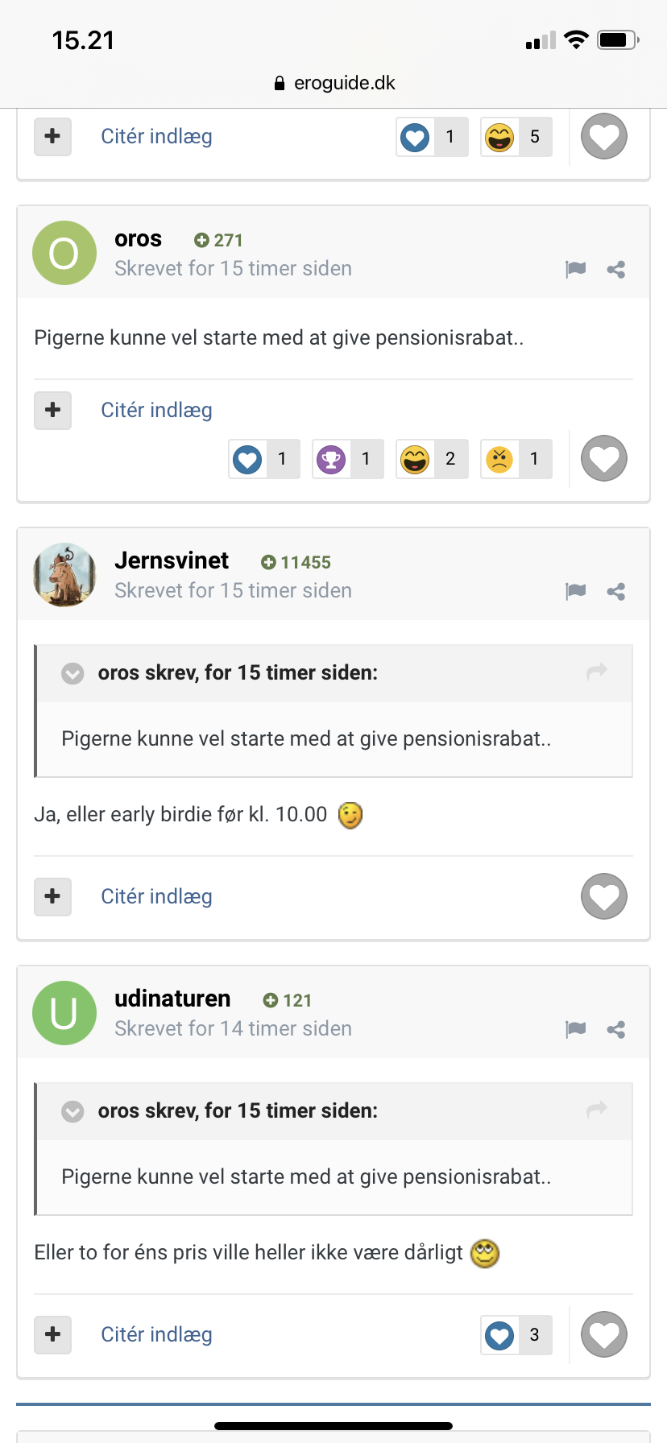Like Jernsvinet's post with grey heart
Screen dimensions: 667x1443
[x=604, y=896]
